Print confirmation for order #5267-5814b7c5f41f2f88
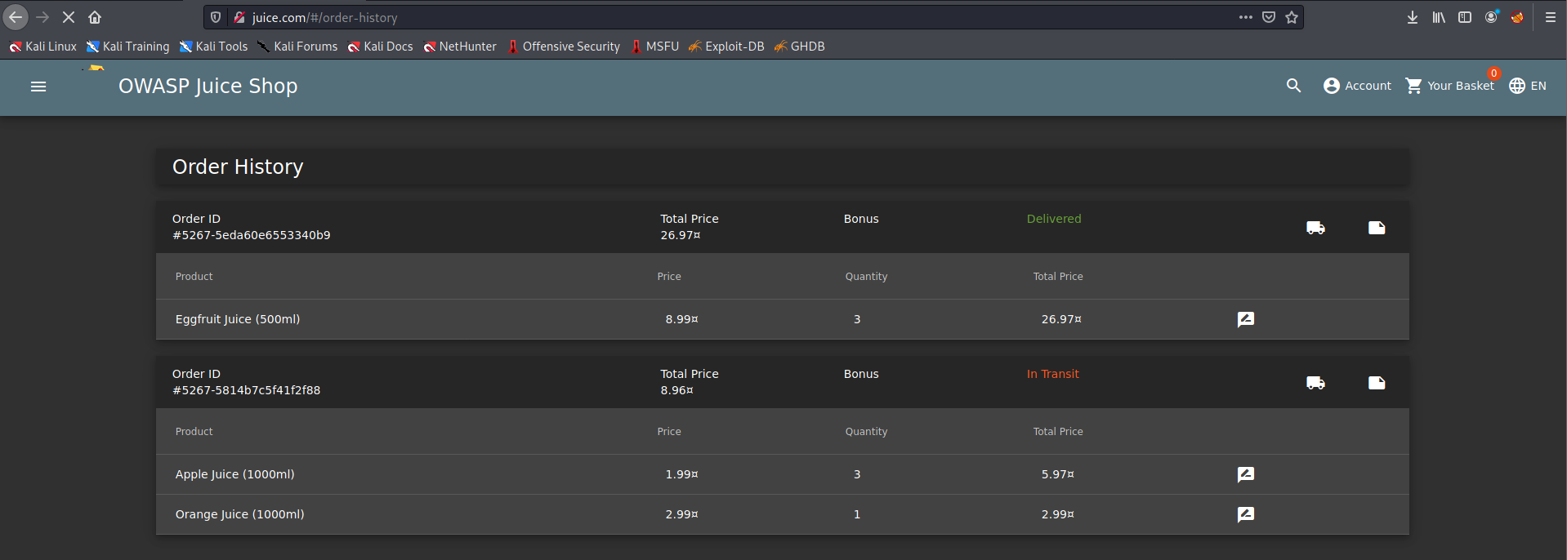Viewport: 1567px width, 560px height. point(1377,383)
